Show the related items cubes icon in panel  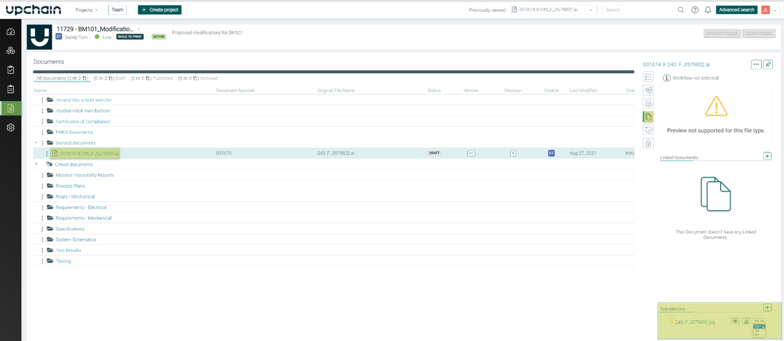[648, 90]
